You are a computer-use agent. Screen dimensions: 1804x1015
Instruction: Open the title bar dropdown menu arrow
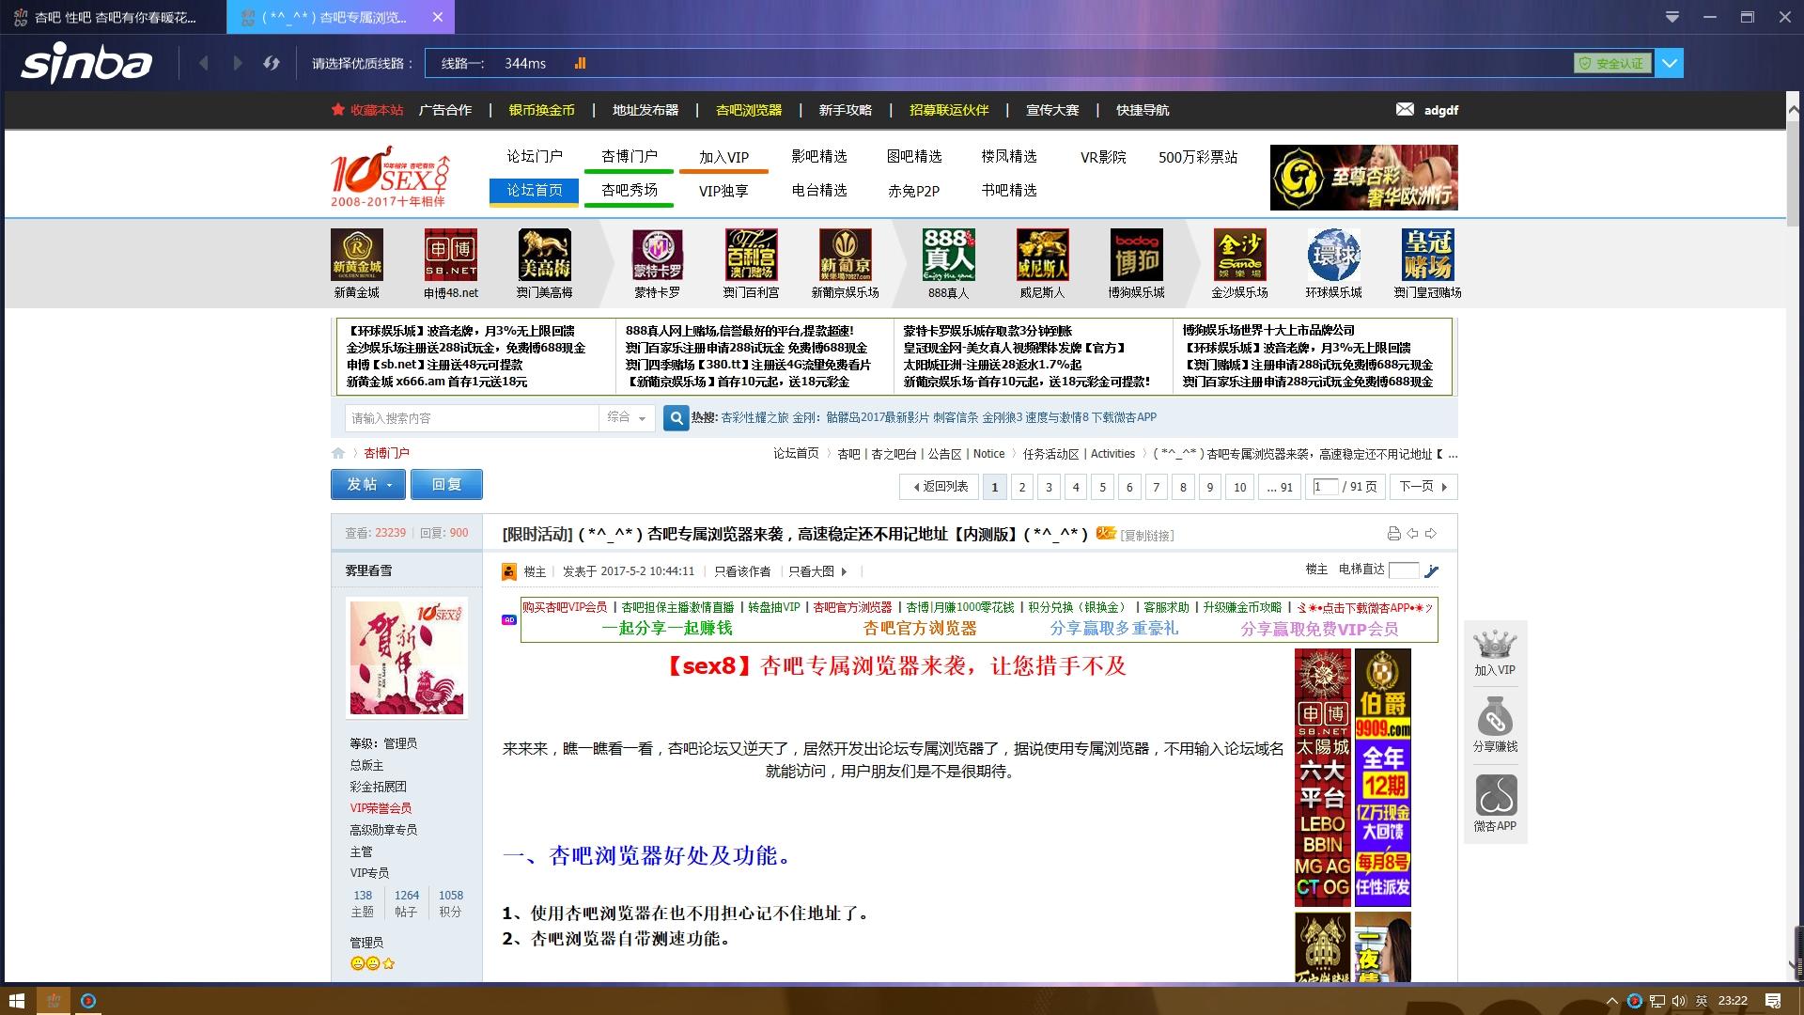[1672, 17]
